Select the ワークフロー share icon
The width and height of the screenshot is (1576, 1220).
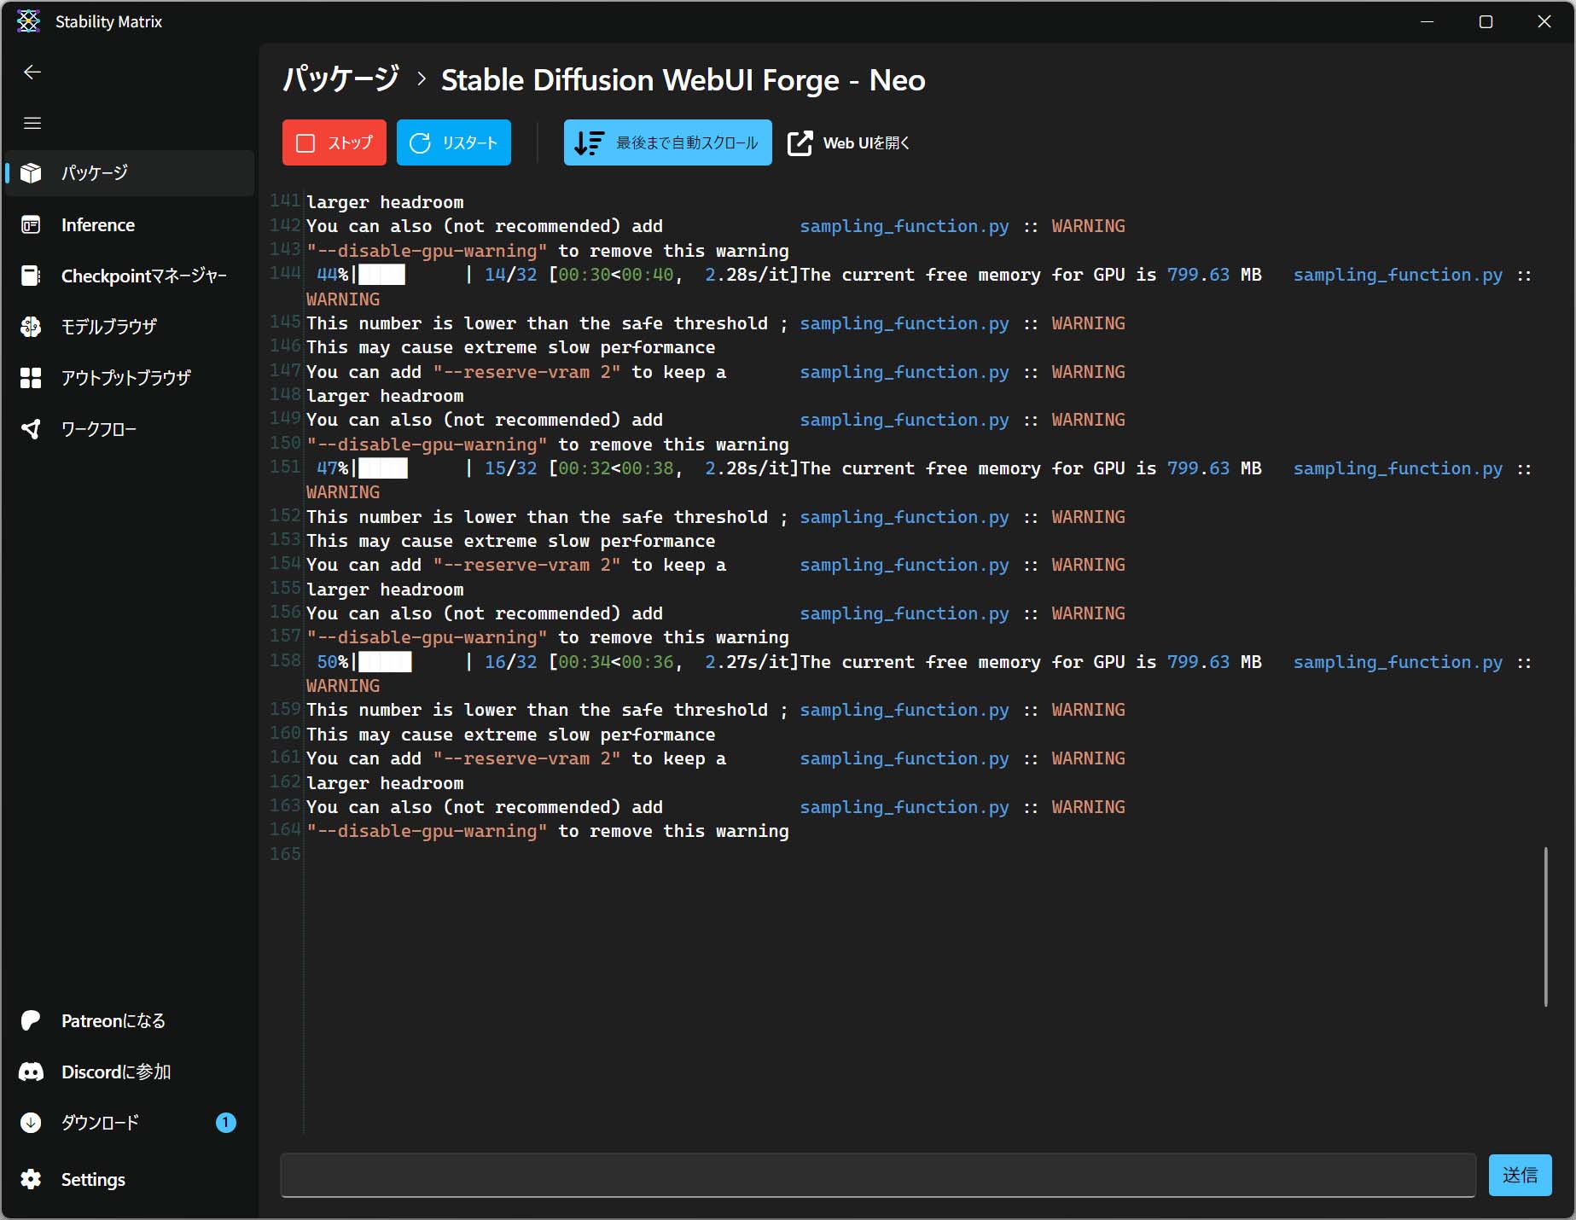coord(31,429)
